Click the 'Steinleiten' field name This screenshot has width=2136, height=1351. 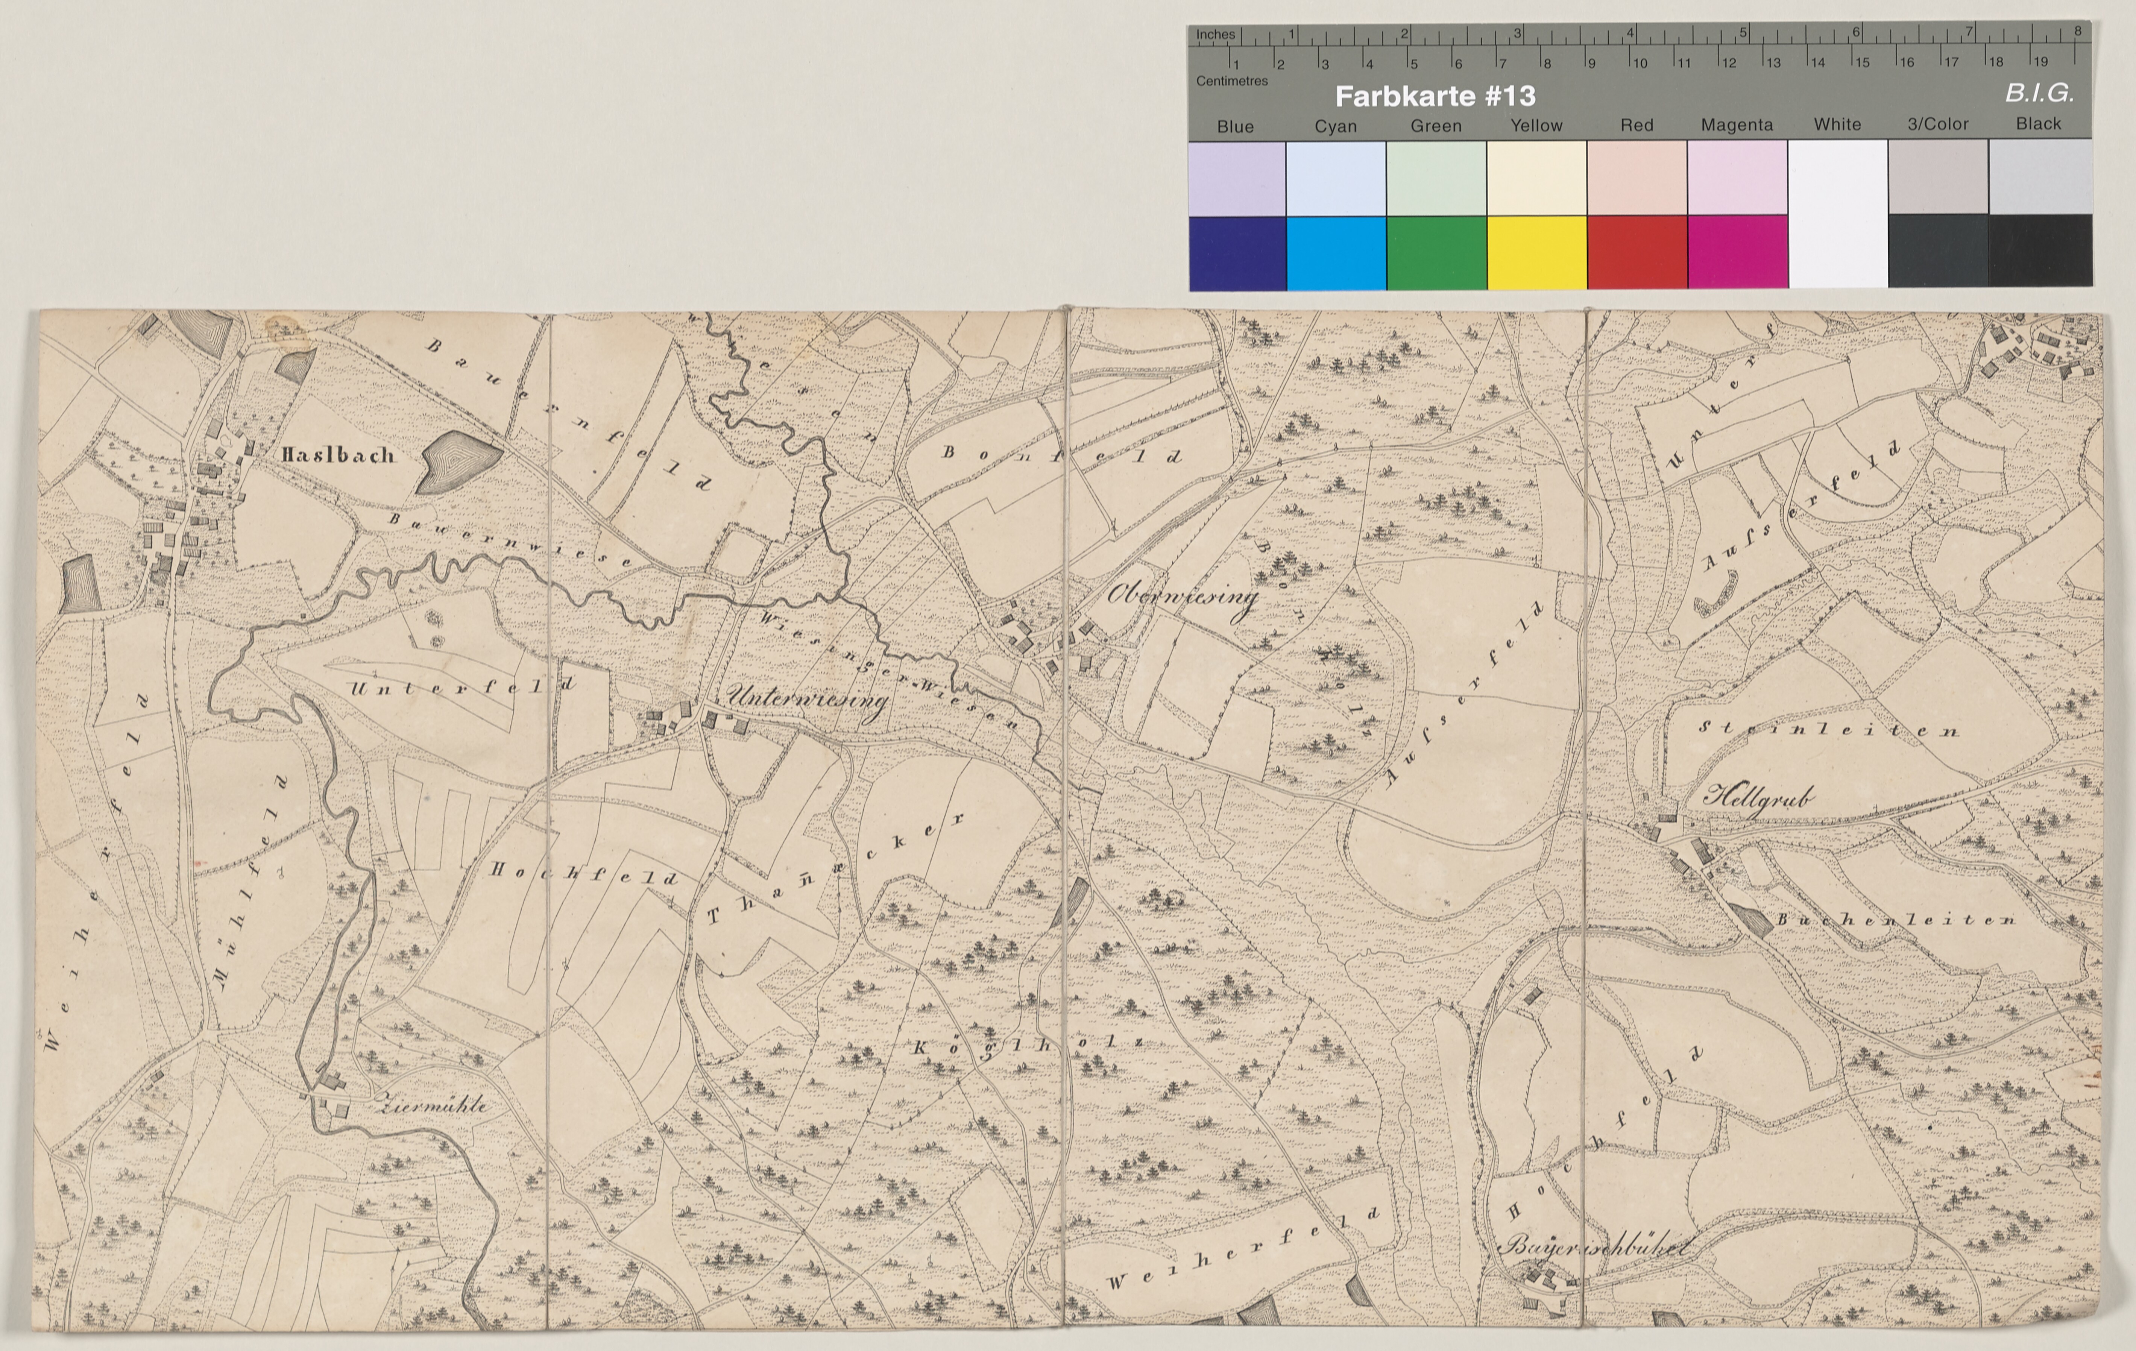click(x=1829, y=729)
